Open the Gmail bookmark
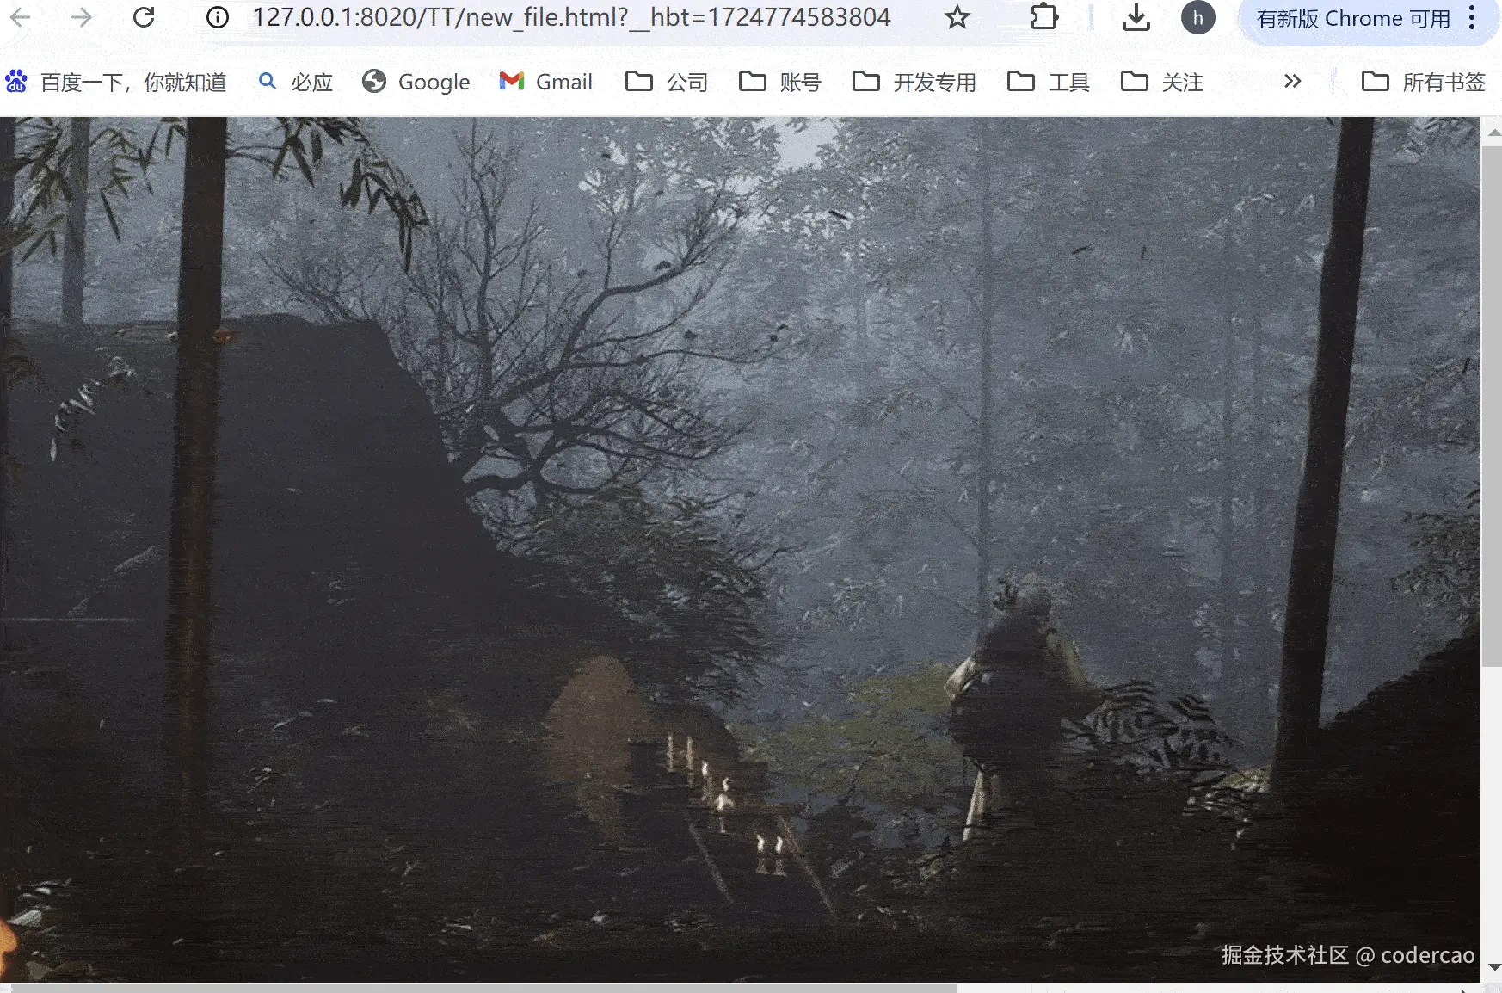 pos(546,82)
